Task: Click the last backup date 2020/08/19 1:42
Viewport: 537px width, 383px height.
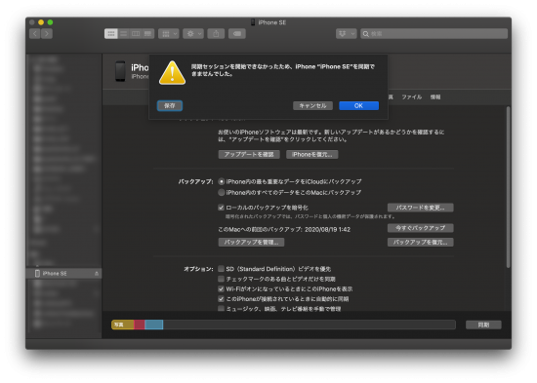Action: point(327,229)
